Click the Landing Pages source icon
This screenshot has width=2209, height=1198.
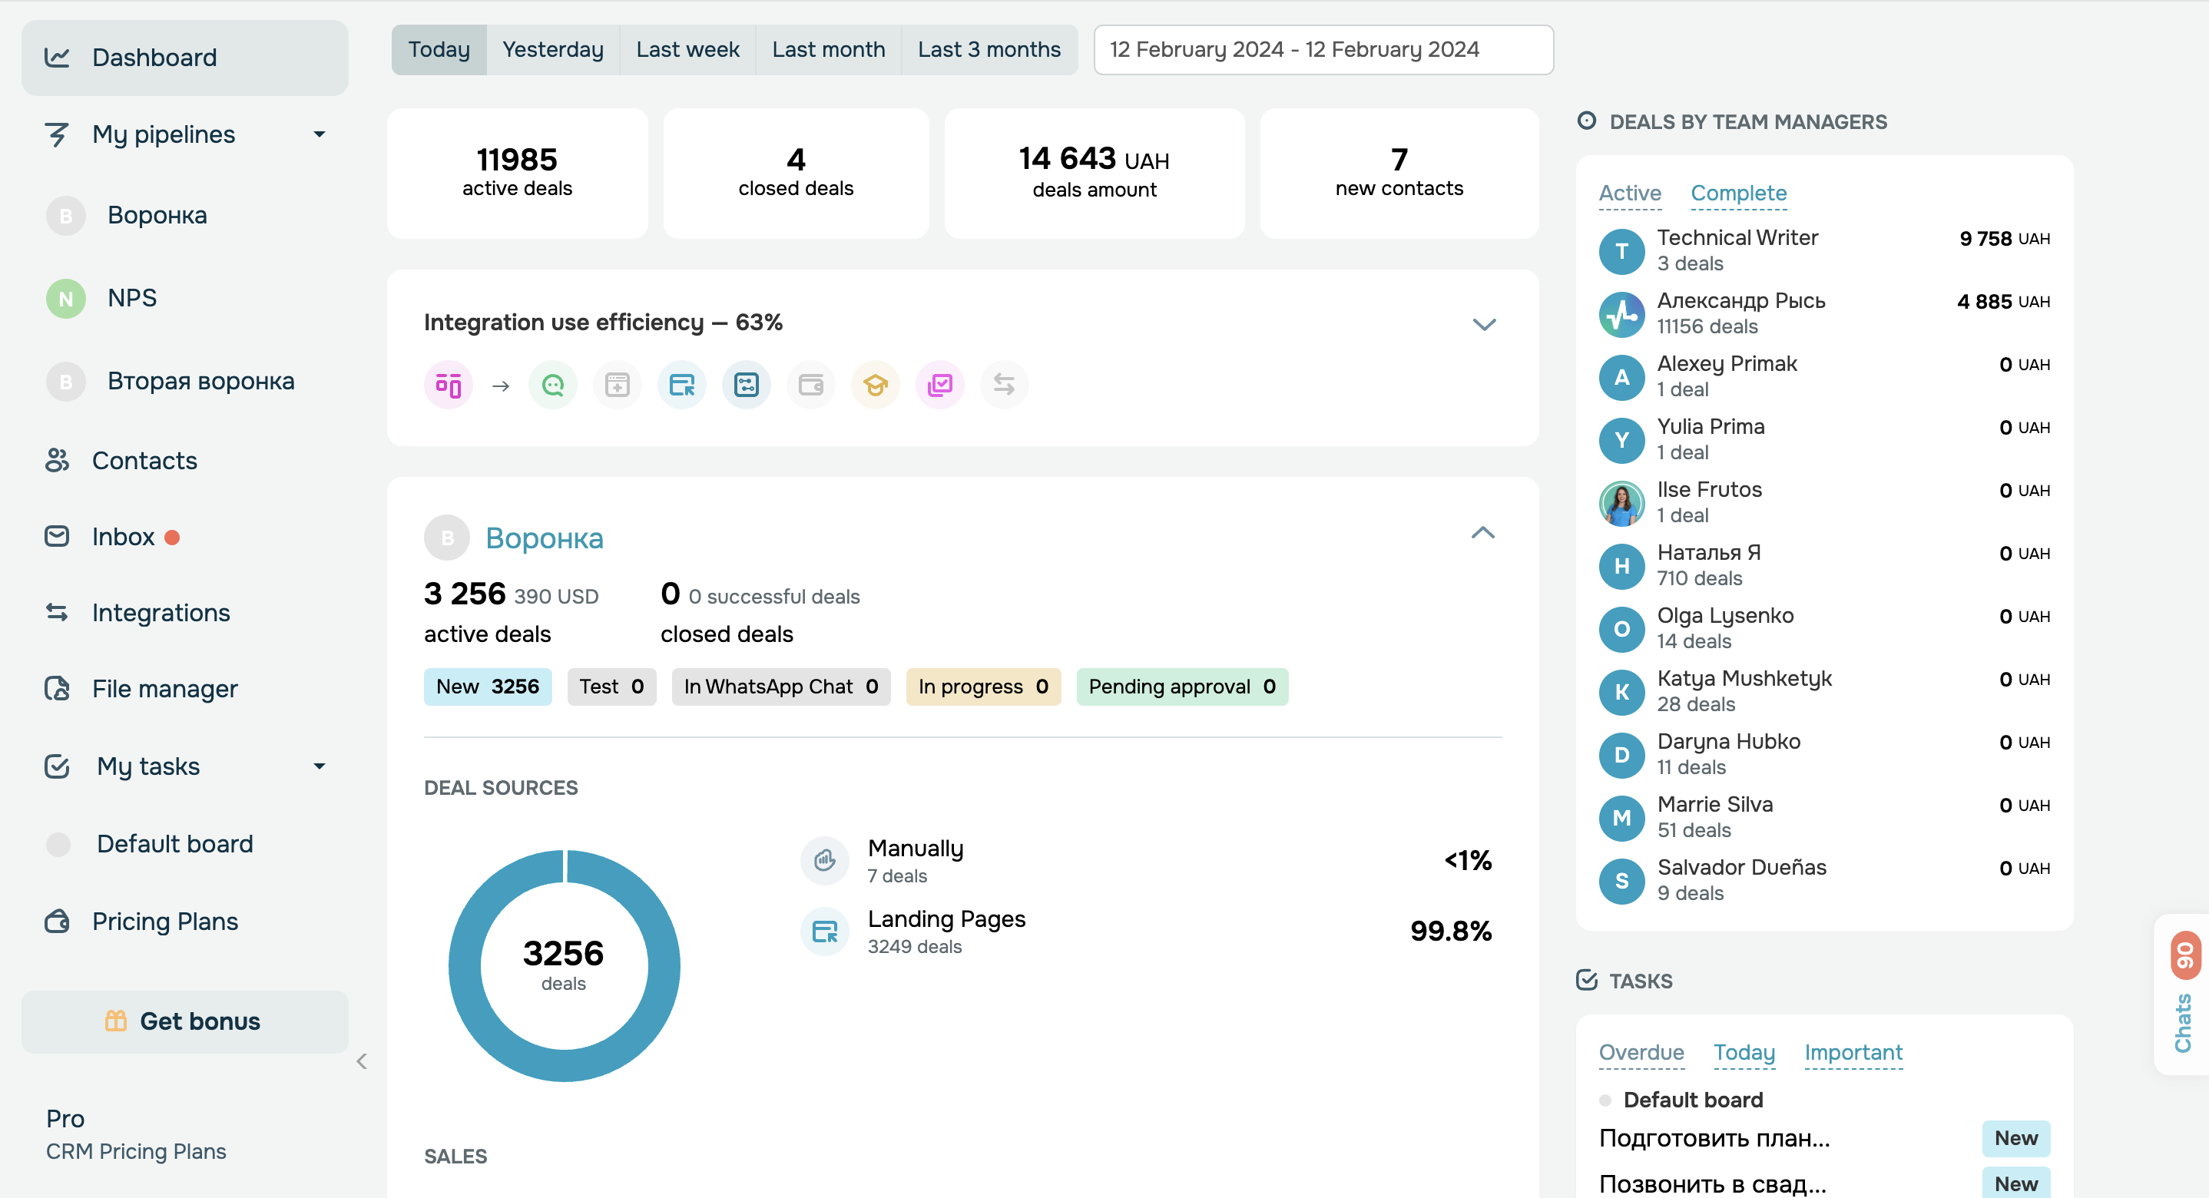pyautogui.click(x=824, y=932)
